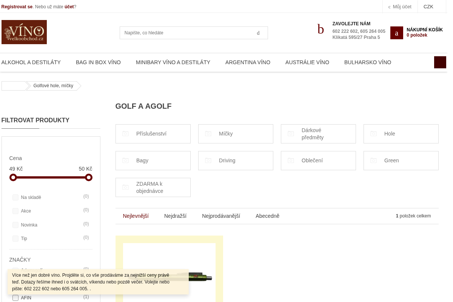
Task: Toggle the Novinka filter checkbox
Action: coord(15,225)
